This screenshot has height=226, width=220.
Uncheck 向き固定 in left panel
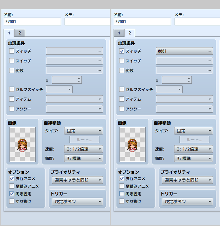(x=12, y=194)
